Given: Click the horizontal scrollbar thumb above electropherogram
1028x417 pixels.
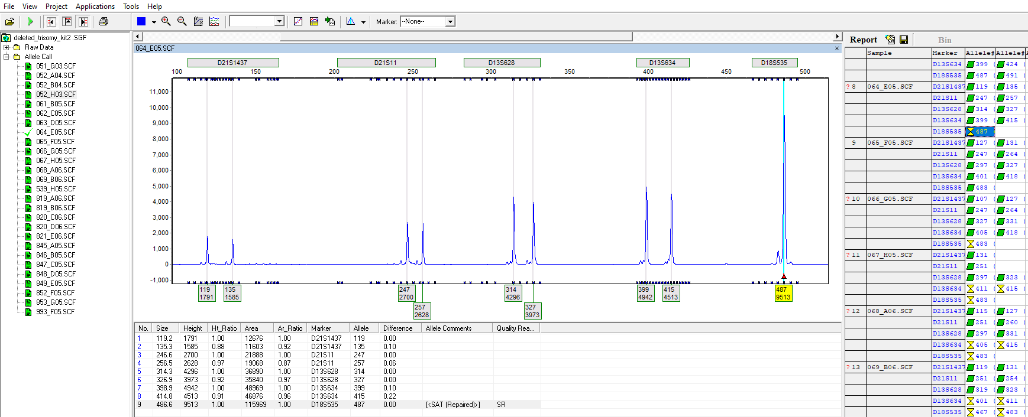Looking at the screenshot, I should (x=455, y=37).
